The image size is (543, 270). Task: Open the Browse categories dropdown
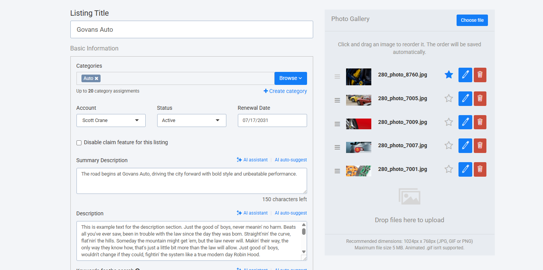291,78
